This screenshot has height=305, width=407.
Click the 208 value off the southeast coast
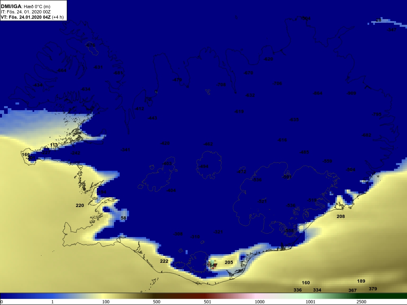pyautogui.click(x=341, y=216)
